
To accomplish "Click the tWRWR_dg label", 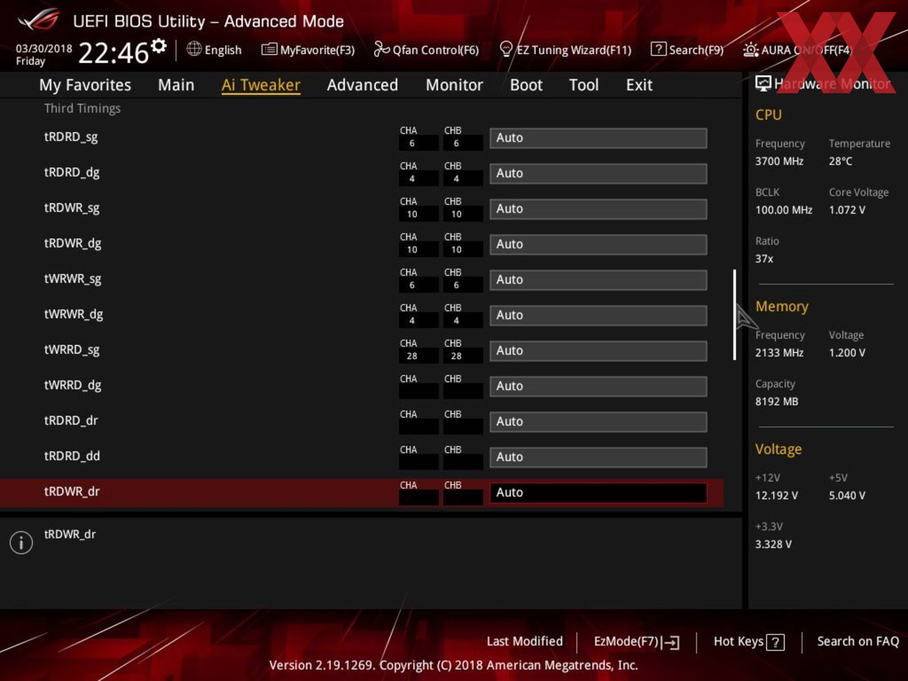I will 73,314.
